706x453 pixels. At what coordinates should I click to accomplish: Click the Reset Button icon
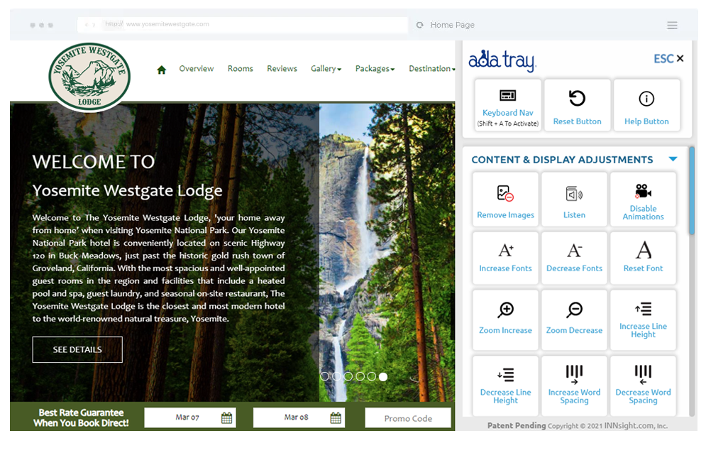pyautogui.click(x=577, y=98)
